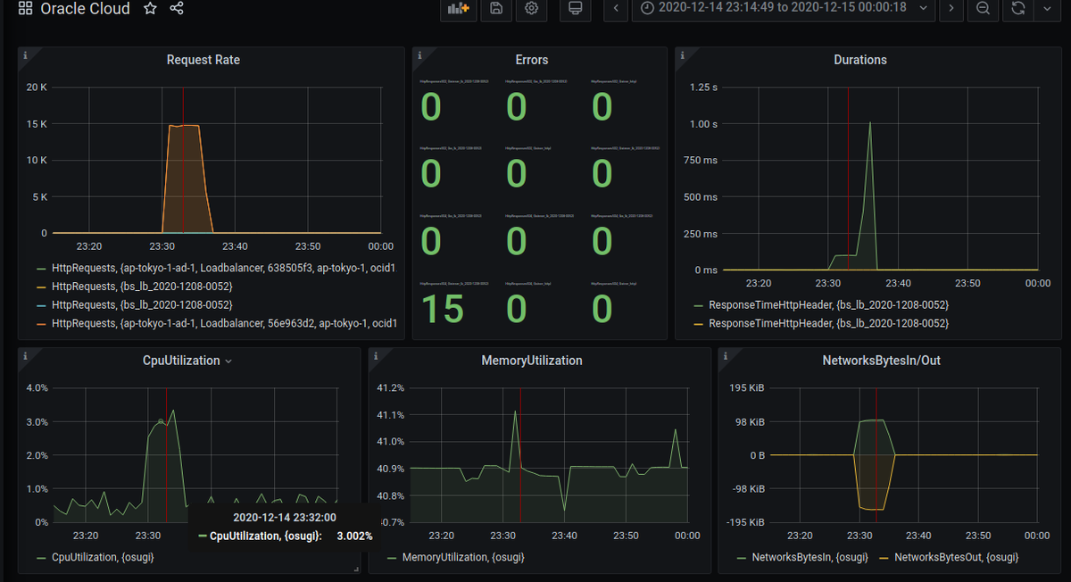Toggle yellow ResponseTimeHttpHeader legend series
The width and height of the screenshot is (1071, 582).
[x=828, y=322]
